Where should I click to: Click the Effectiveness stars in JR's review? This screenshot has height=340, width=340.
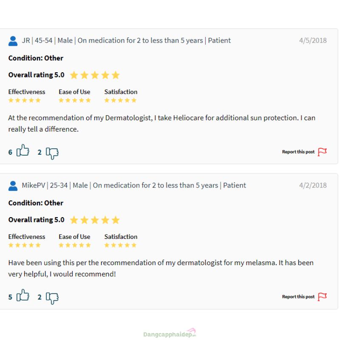(25, 100)
